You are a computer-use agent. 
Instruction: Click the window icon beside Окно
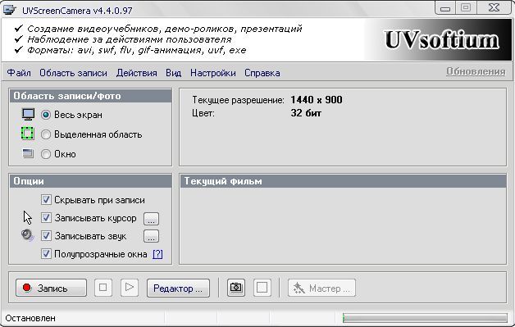[28, 153]
